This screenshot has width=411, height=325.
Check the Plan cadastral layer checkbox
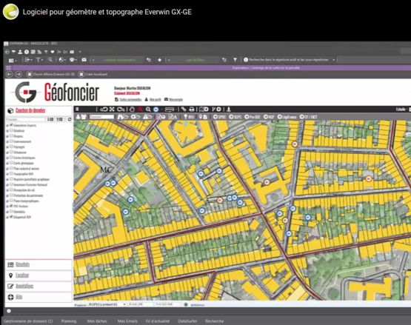(11, 168)
